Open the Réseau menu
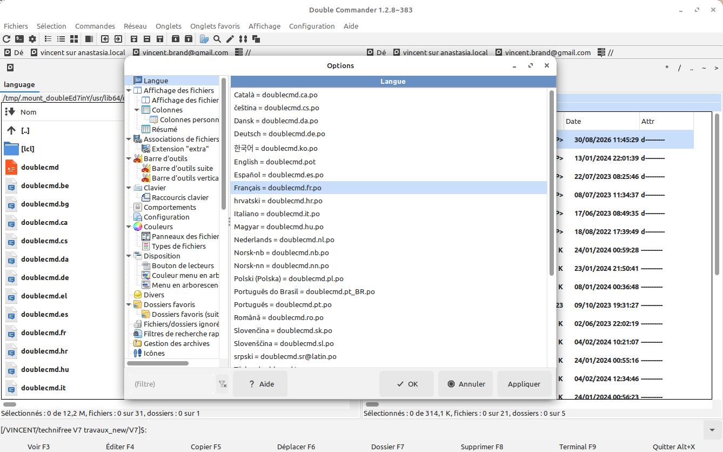 [x=135, y=26]
